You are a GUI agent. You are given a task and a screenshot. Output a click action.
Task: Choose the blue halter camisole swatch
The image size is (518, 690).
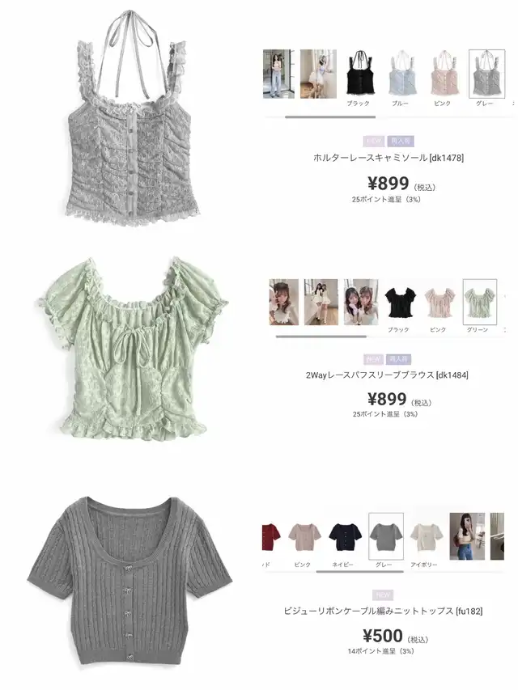[401, 74]
